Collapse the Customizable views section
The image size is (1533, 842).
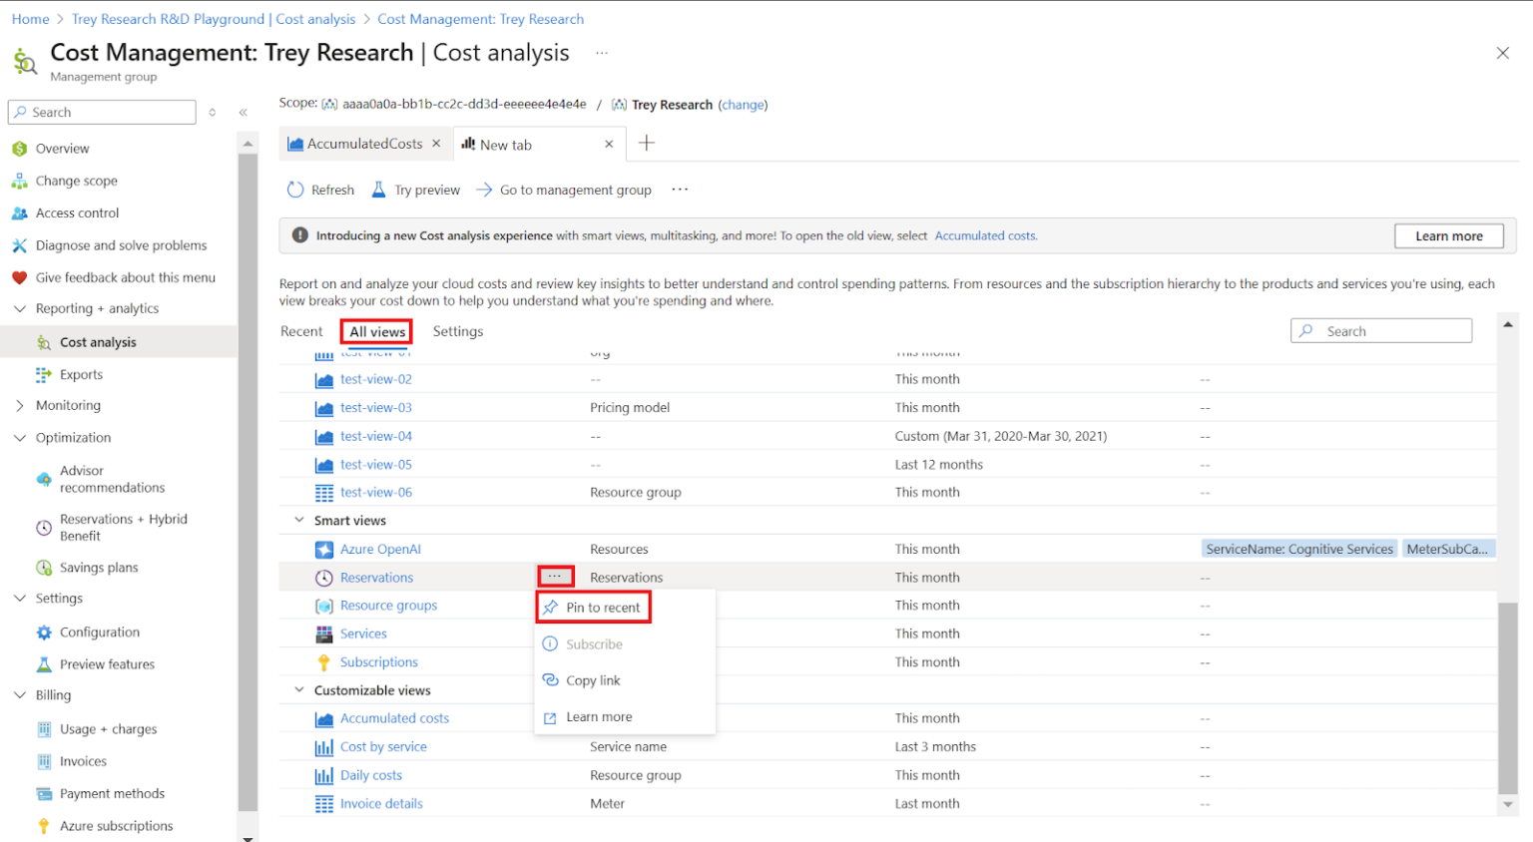pyautogui.click(x=297, y=689)
